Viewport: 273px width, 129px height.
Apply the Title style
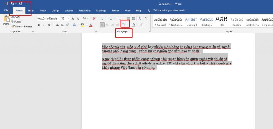tap(222, 22)
